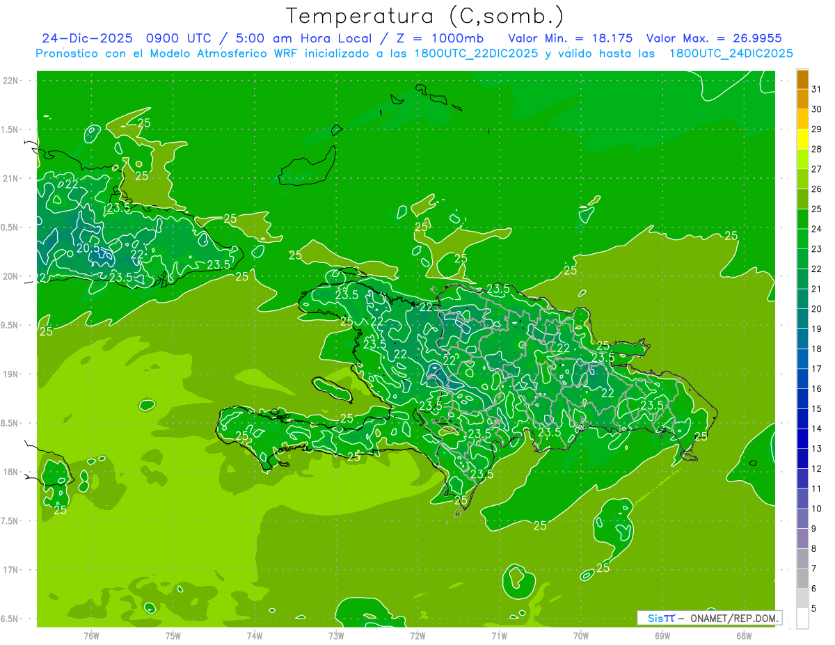Click the 24 value on the color scale

coord(817,229)
